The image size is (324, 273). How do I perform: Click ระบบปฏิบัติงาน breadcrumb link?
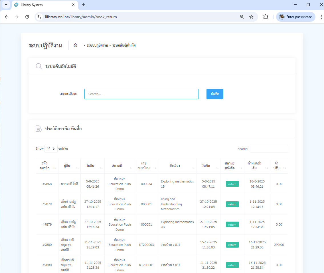coord(97,45)
